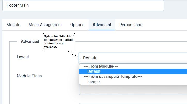Click the Module Class field label
This screenshot has height=104, width=187.
point(29,76)
